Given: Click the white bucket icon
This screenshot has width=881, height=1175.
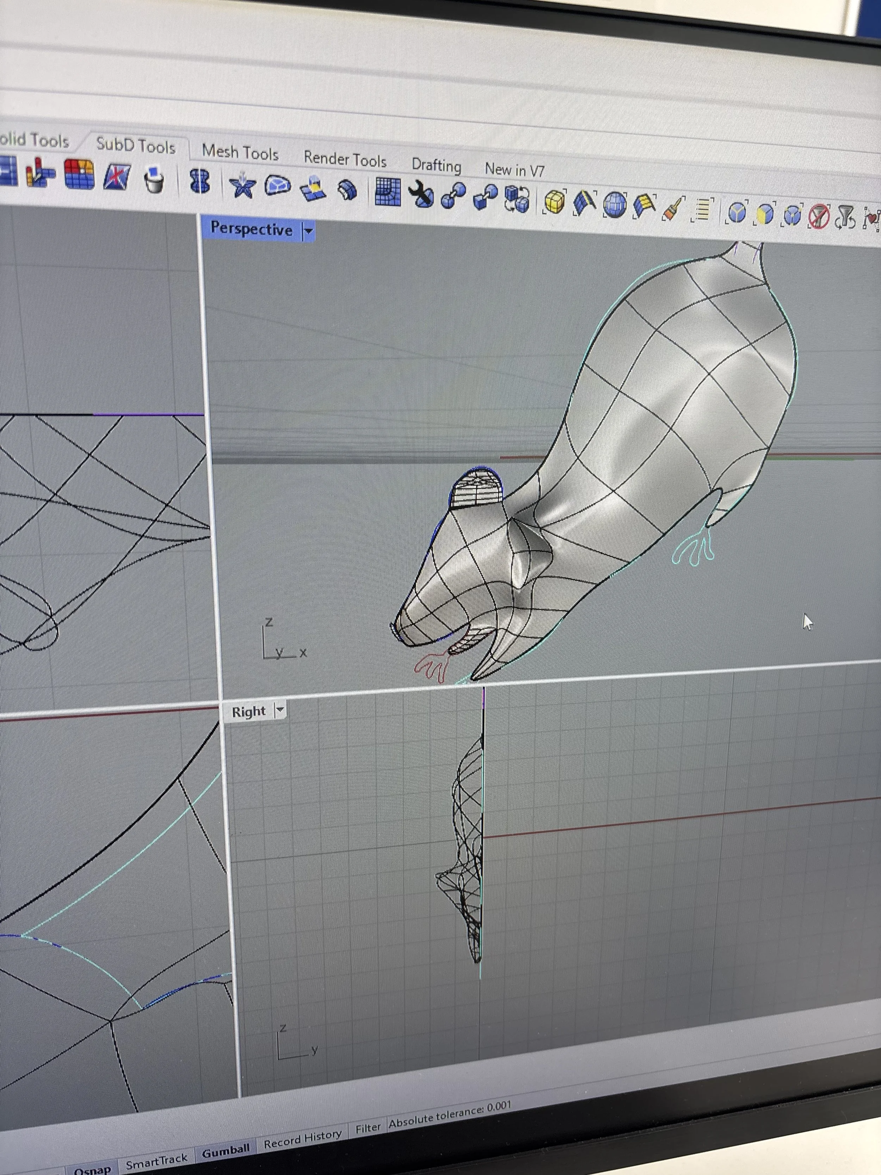Looking at the screenshot, I should (x=155, y=180).
